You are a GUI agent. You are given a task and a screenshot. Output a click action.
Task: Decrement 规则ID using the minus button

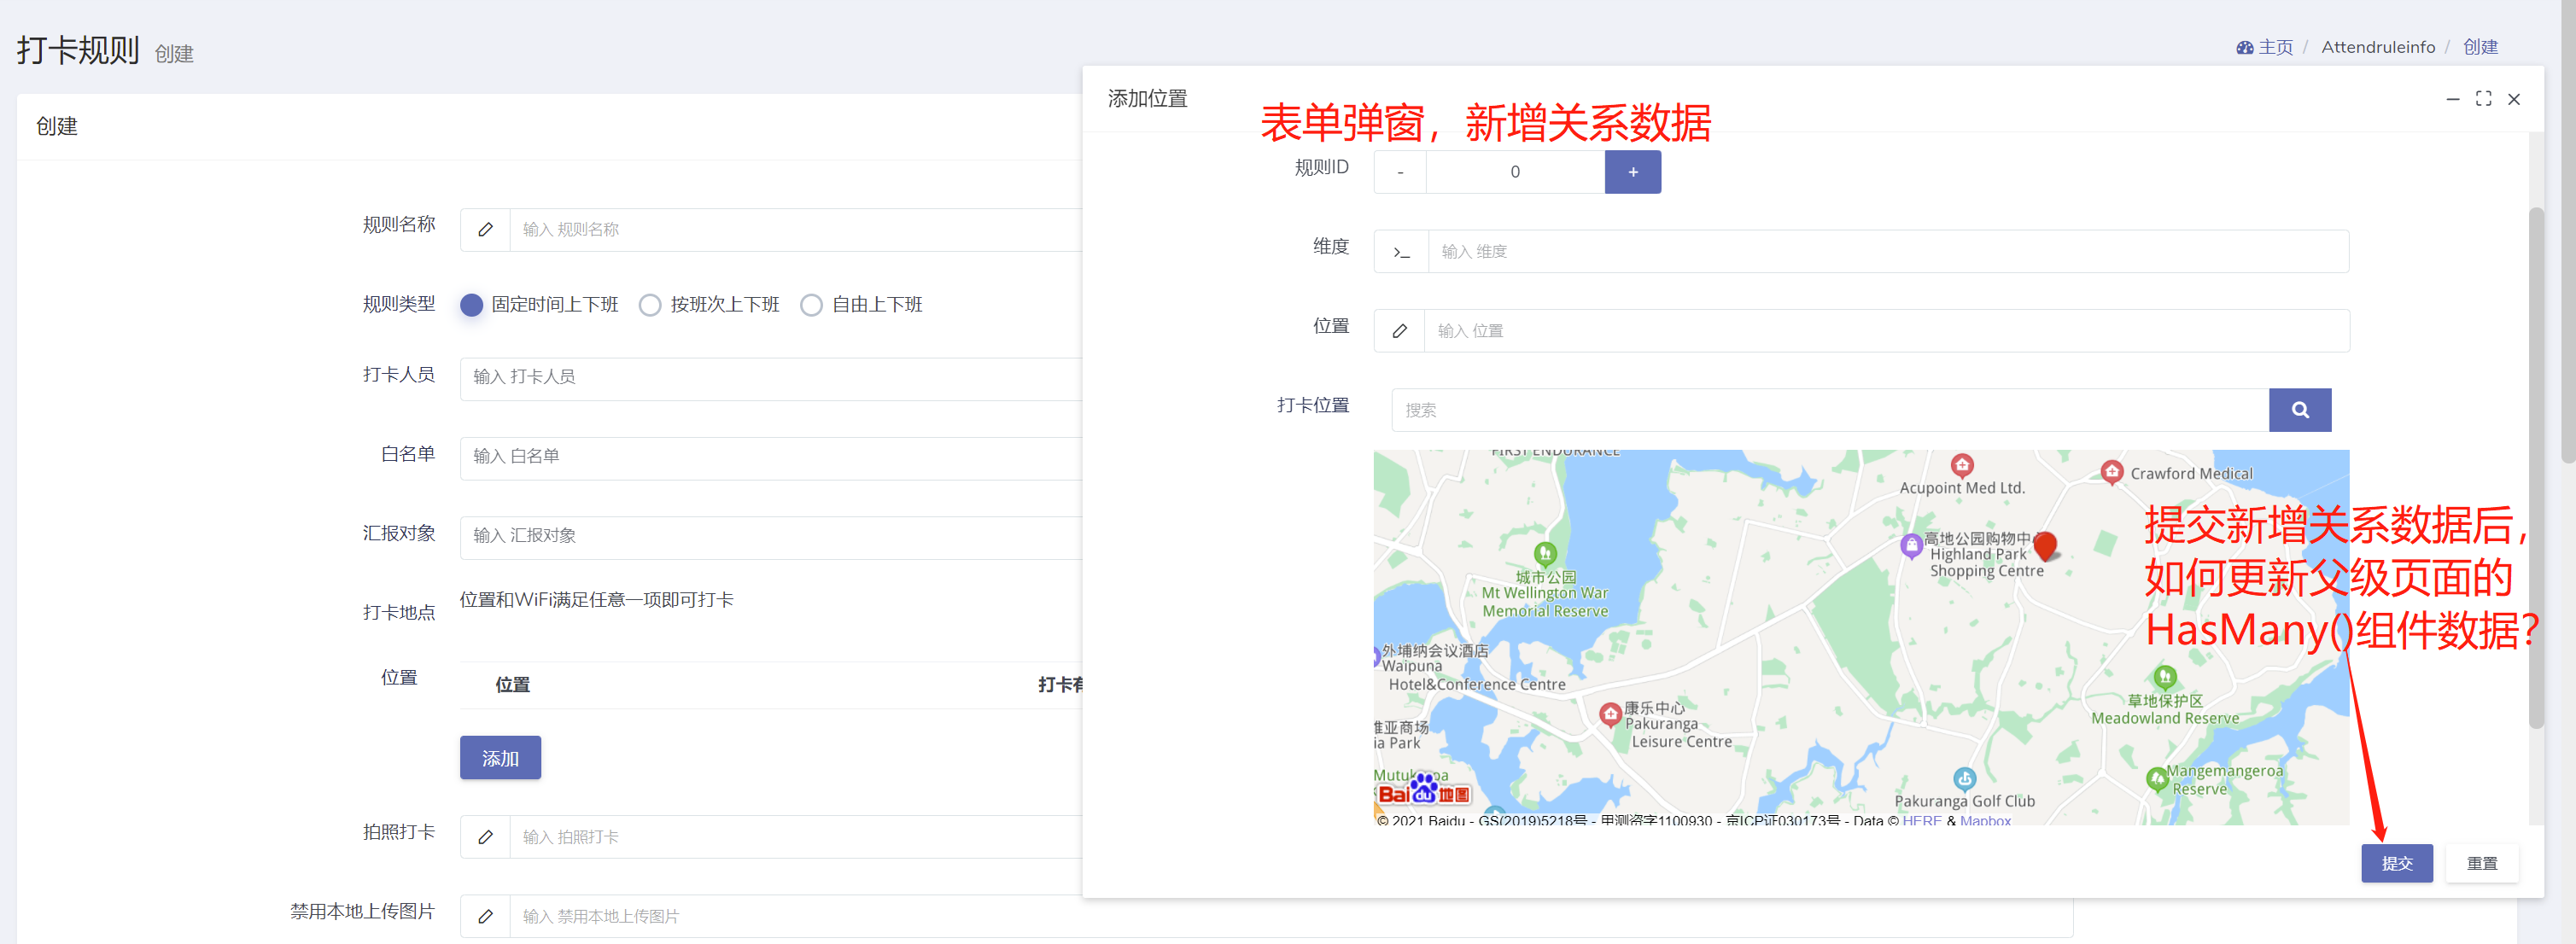[x=1399, y=171]
